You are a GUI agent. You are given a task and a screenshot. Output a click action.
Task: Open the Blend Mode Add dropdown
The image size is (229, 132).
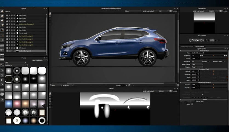tap(197, 62)
